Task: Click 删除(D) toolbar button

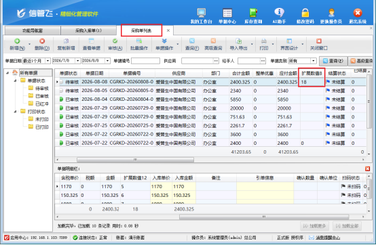Action: click(42, 45)
